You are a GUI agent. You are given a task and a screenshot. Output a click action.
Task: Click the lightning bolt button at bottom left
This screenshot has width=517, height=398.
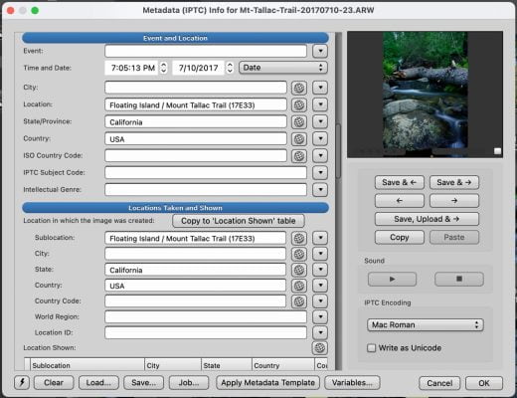tap(22, 382)
